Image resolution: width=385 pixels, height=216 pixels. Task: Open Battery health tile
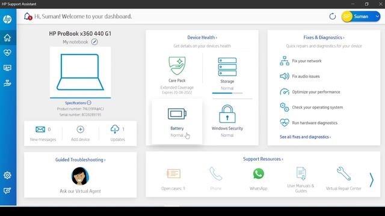tap(177, 122)
